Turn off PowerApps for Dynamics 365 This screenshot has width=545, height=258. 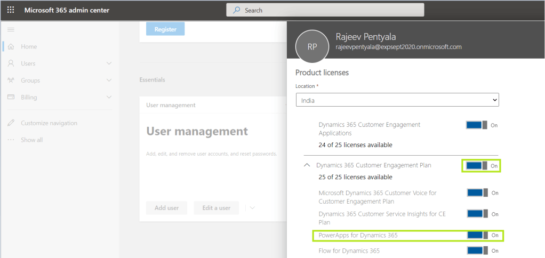(x=477, y=235)
